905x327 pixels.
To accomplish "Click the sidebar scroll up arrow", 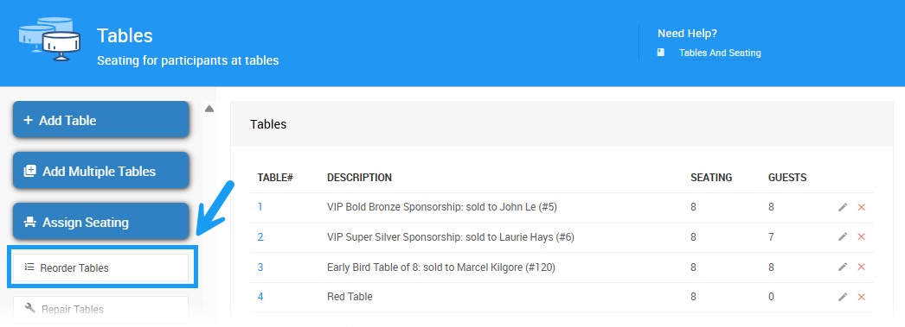I will tap(209, 108).
